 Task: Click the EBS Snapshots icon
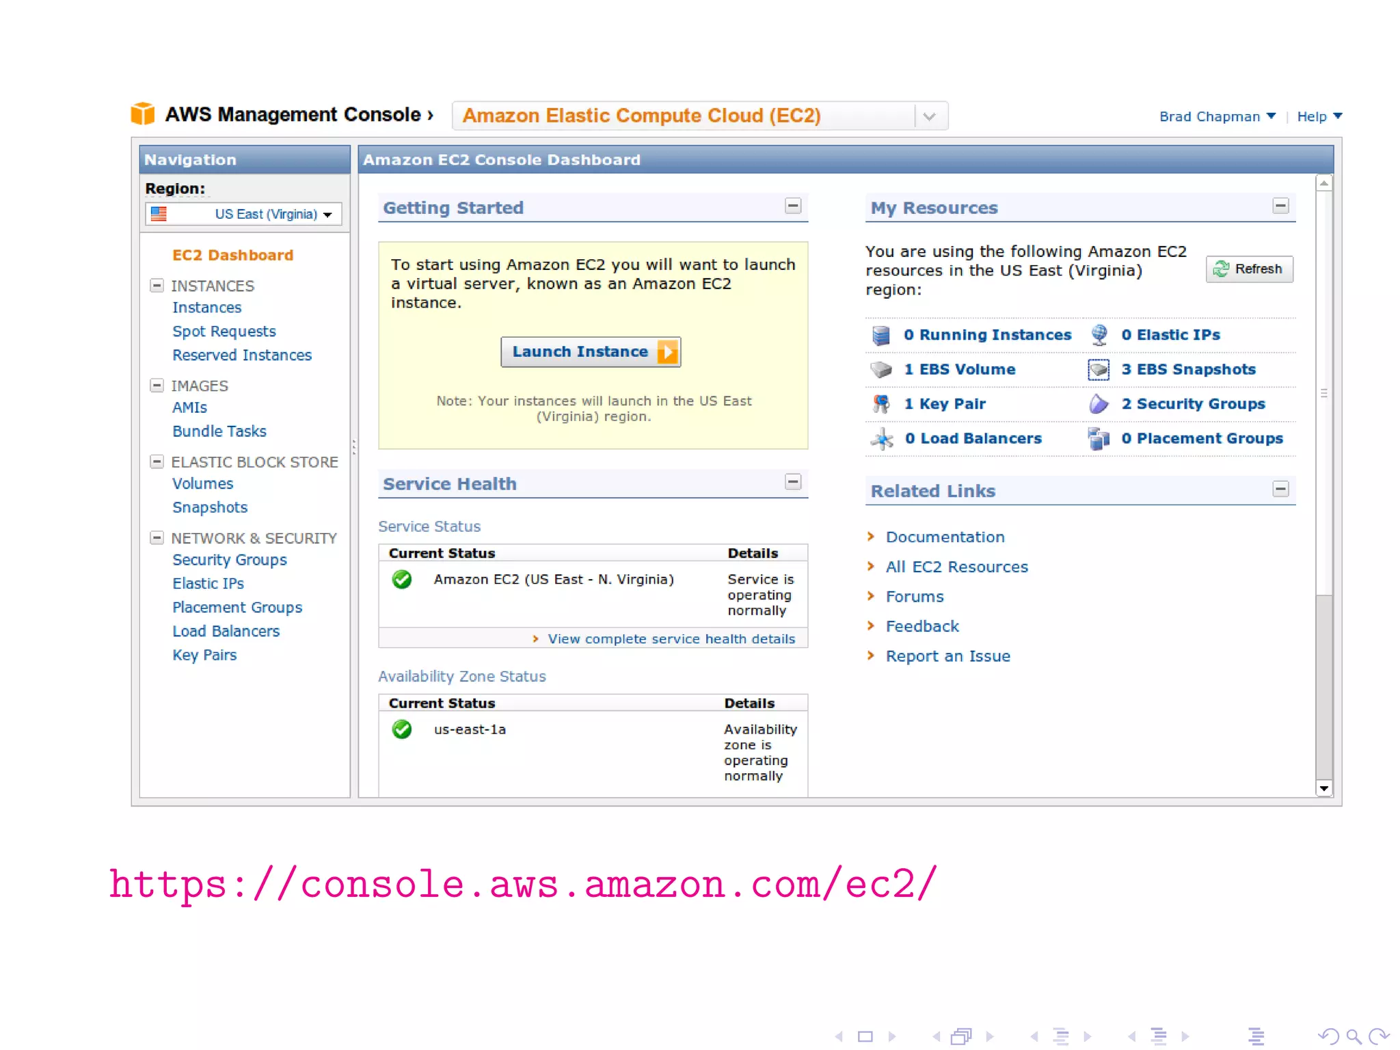point(1099,370)
